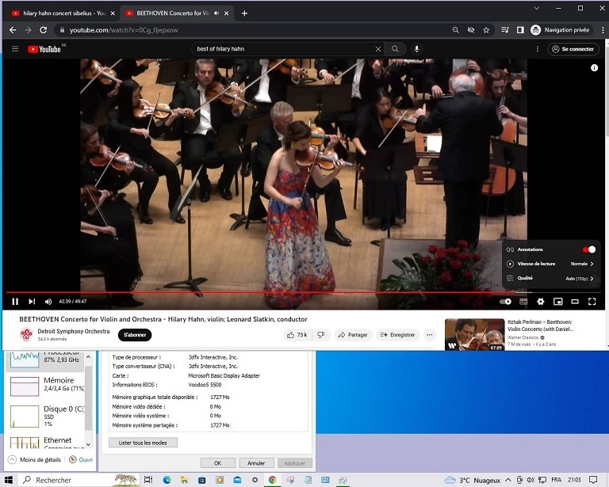Enable theater mode view
The height and width of the screenshot is (487, 609).
point(575,301)
